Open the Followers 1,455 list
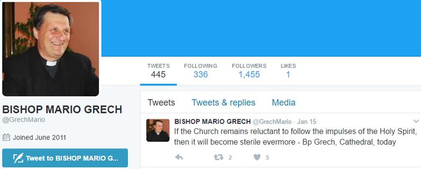The image size is (421, 169). (x=249, y=71)
